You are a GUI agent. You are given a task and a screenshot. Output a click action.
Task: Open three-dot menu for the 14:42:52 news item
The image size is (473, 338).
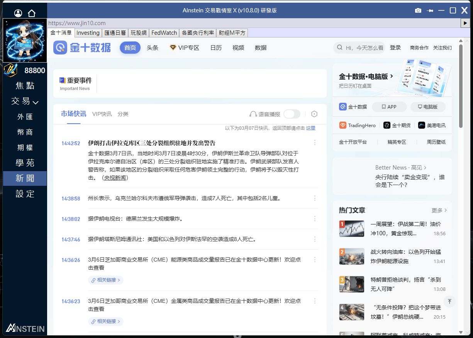click(x=315, y=143)
